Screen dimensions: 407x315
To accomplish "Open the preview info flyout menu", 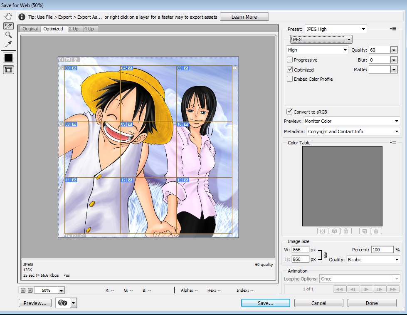I will click(67, 275).
